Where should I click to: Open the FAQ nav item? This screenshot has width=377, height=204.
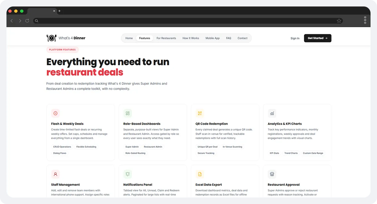229,38
